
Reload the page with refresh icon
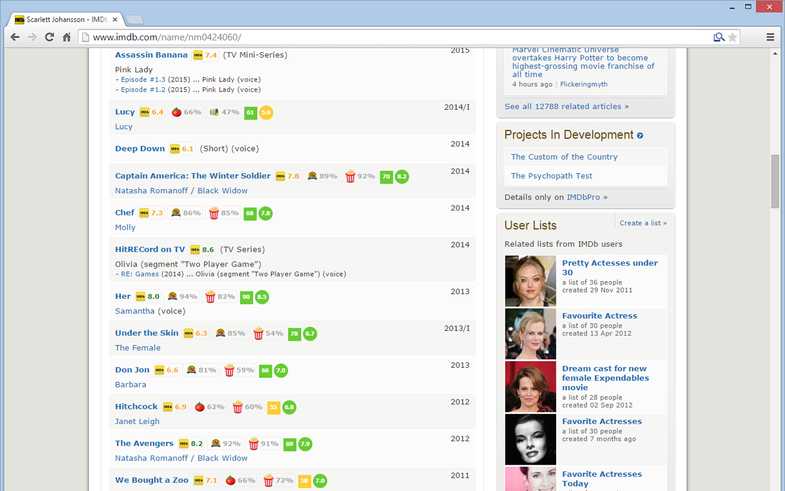coord(50,37)
